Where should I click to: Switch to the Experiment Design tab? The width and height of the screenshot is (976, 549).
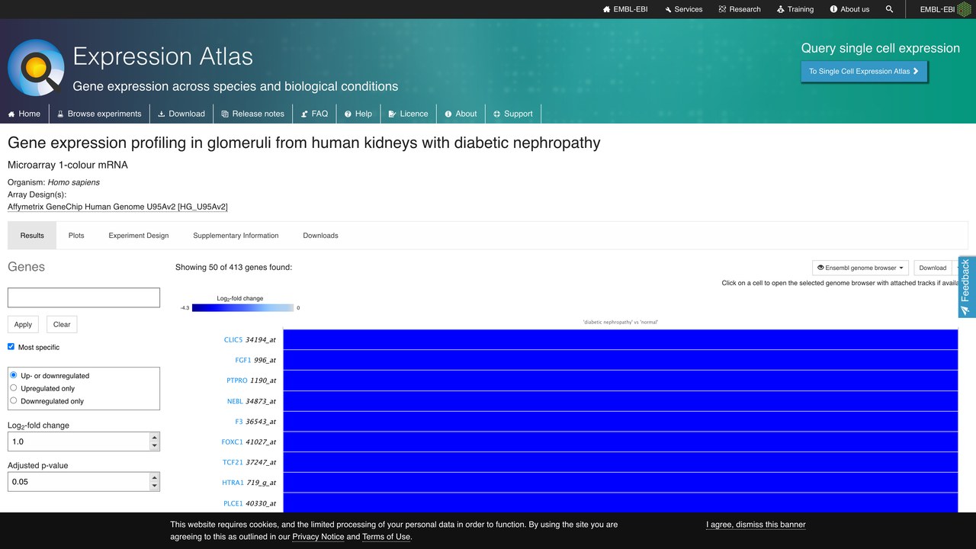pyautogui.click(x=139, y=236)
